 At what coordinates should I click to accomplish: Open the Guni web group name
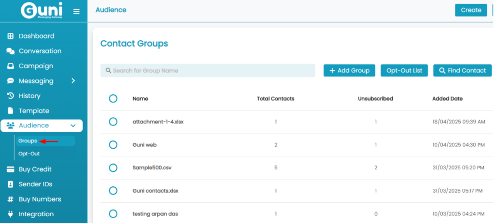pyautogui.click(x=145, y=145)
